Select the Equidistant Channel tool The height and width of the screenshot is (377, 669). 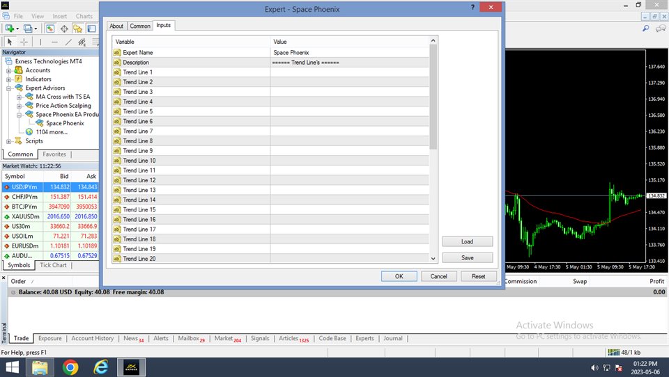(82, 42)
